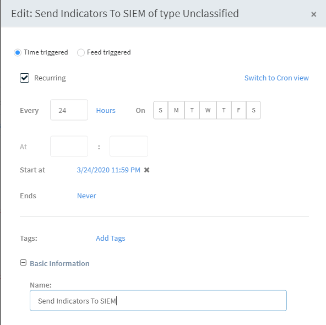
Task: Click the Name field with Send Indicators To SIEM
Action: 158,300
